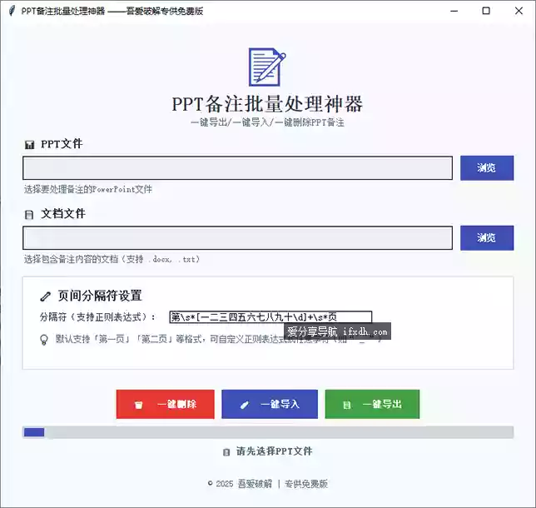
Task: Click the pen icon on blue import button
Action: (x=244, y=405)
